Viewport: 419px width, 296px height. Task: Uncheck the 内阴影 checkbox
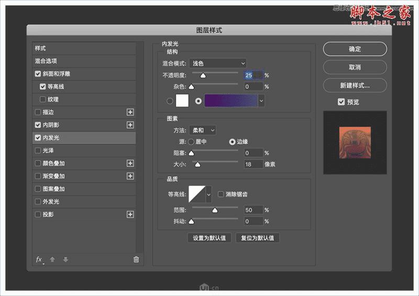pyautogui.click(x=38, y=125)
